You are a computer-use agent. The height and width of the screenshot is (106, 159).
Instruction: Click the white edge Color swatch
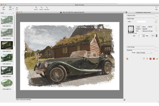(x=141, y=22)
